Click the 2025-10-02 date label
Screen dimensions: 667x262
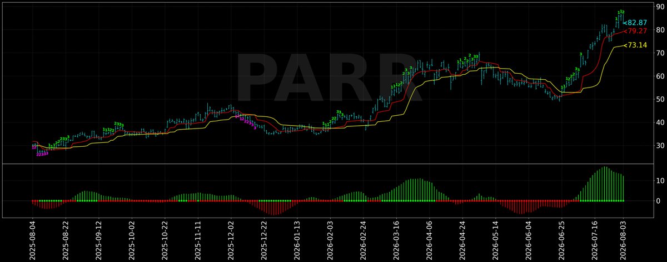point(131,240)
